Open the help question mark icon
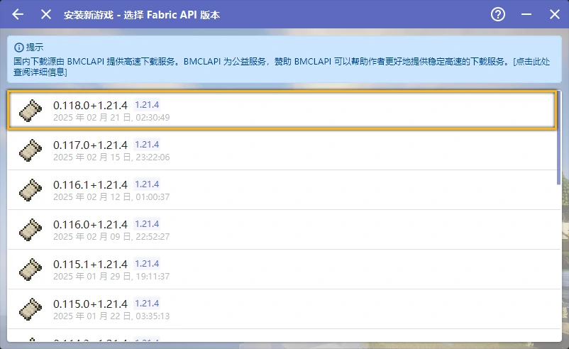The height and width of the screenshot is (349, 569). (498, 14)
